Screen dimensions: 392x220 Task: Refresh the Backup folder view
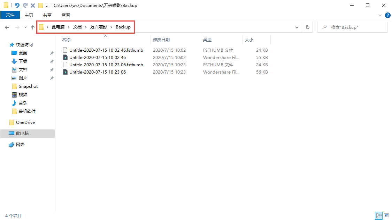pos(307,27)
